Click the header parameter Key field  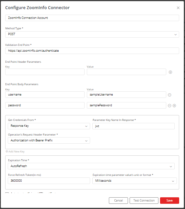click(x=45, y=72)
